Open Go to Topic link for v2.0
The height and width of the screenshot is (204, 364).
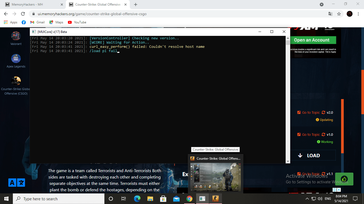click(x=309, y=113)
